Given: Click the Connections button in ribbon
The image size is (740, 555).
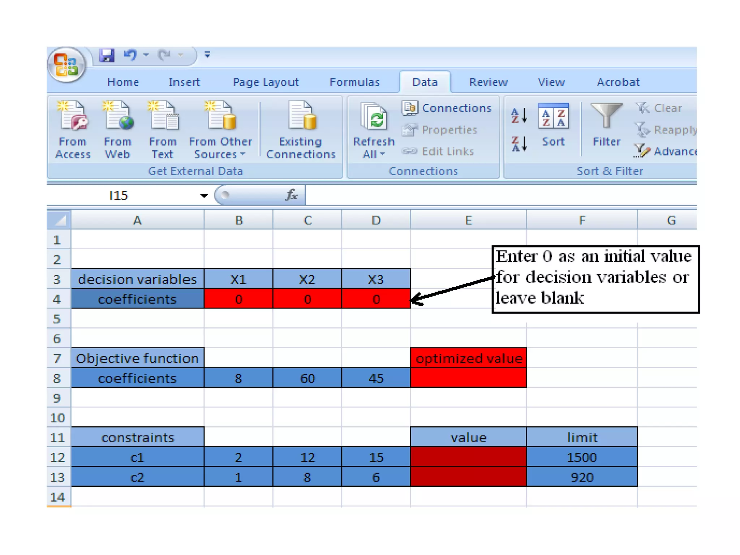Looking at the screenshot, I should pyautogui.click(x=447, y=108).
